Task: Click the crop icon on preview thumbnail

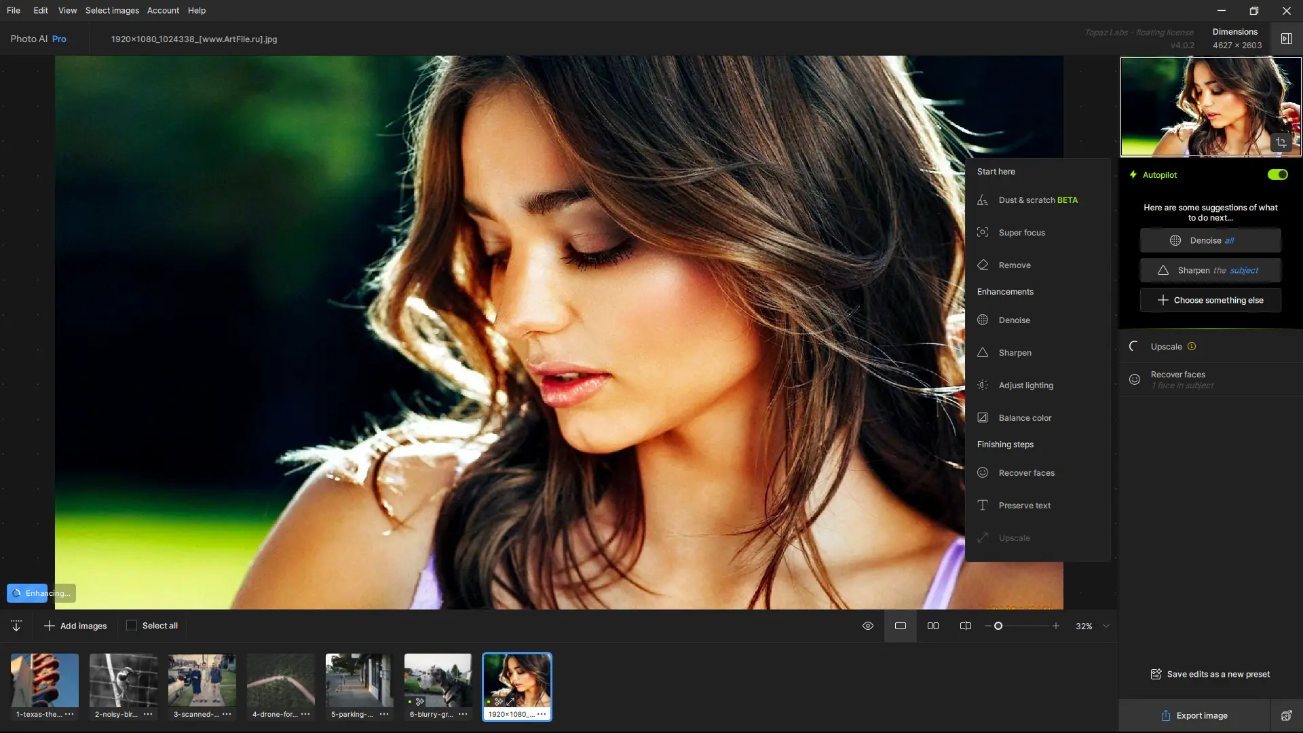Action: 1281,143
